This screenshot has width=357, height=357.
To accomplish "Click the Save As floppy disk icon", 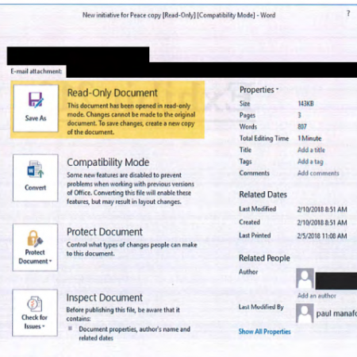I will tap(36, 99).
